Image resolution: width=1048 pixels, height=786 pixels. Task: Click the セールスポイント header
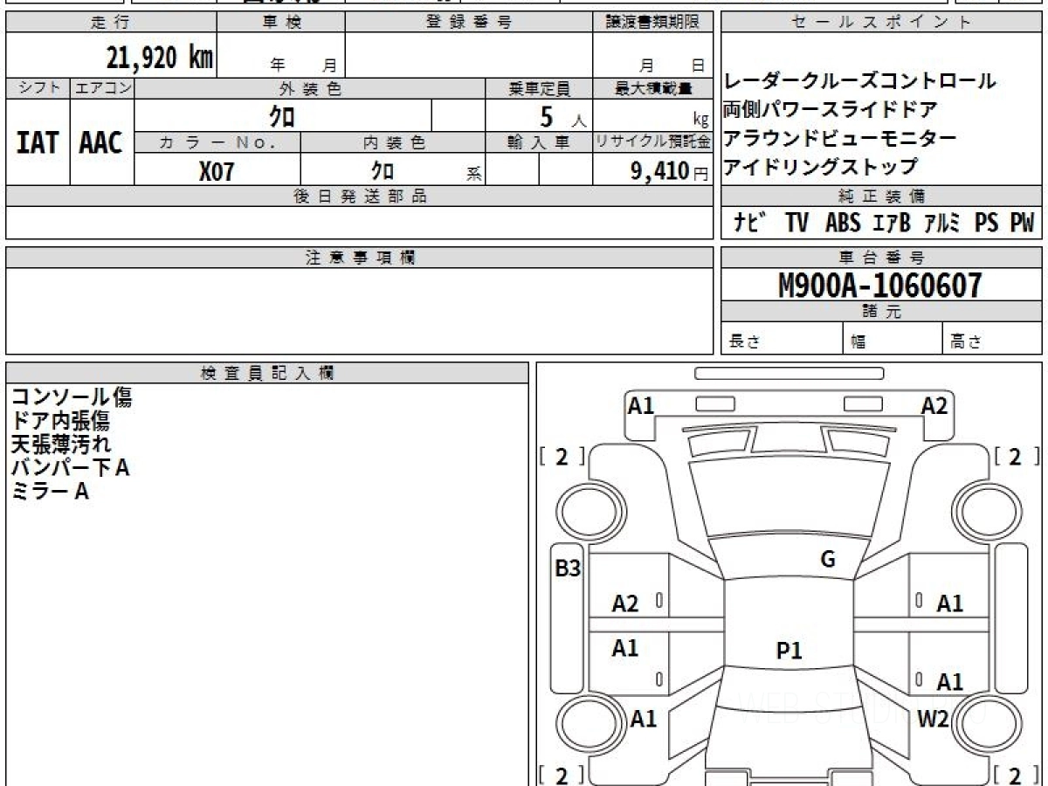[881, 23]
